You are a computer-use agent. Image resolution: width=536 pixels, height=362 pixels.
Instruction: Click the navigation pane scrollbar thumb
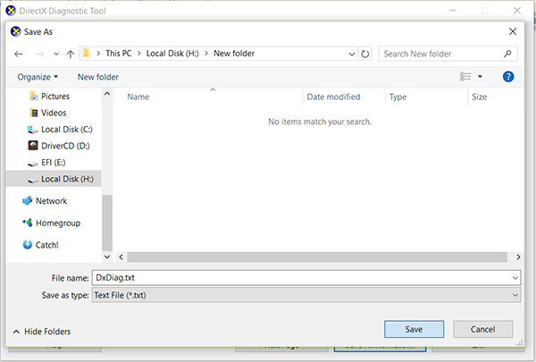[107, 223]
